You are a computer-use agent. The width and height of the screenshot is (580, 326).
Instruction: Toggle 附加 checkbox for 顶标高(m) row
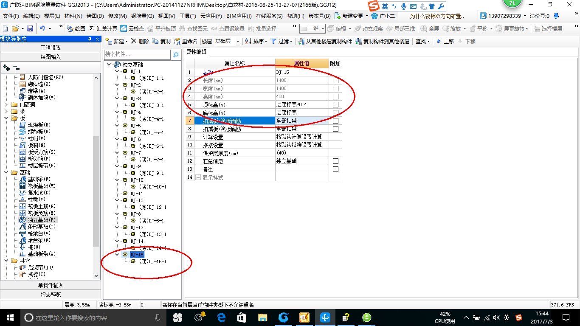[x=335, y=104]
